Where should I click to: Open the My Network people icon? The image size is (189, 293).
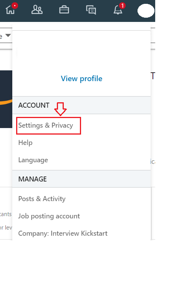[37, 10]
